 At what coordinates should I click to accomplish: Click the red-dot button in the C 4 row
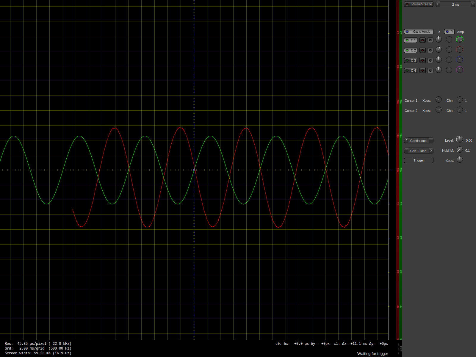tap(422, 71)
